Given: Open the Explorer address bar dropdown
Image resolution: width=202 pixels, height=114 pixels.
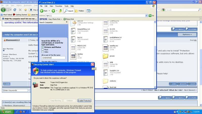Looking at the screenshot, I should pos(146,16).
